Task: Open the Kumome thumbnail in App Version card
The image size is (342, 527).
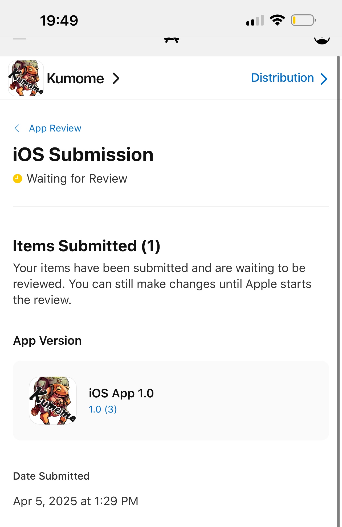Action: [53, 400]
